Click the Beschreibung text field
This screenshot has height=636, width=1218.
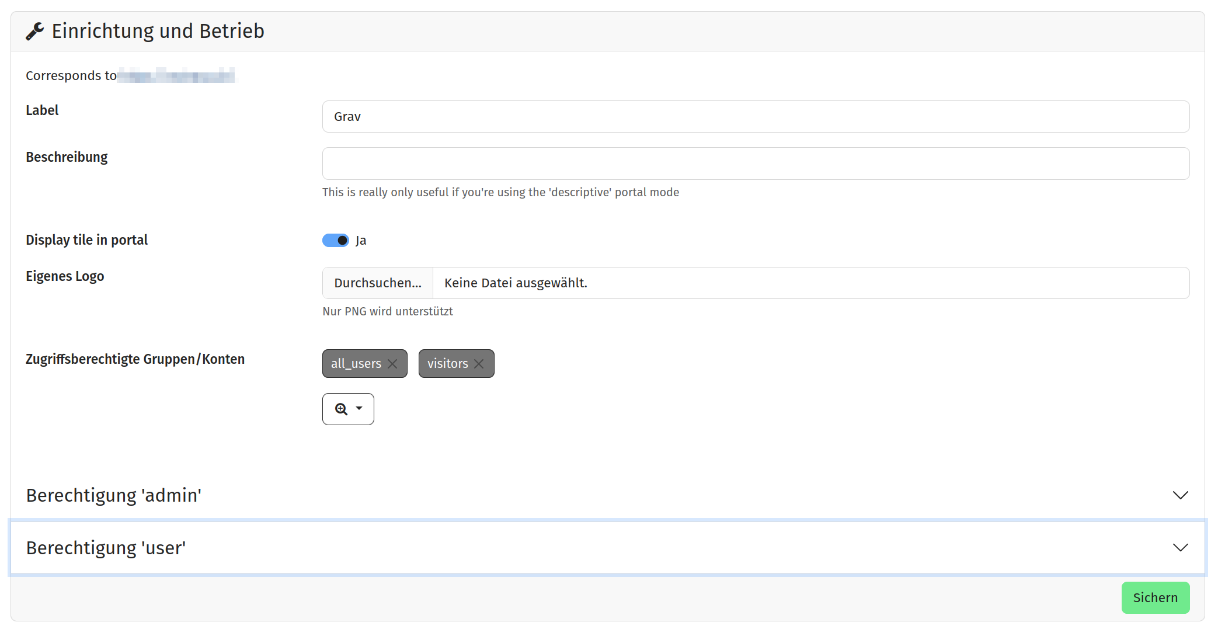[x=756, y=164]
